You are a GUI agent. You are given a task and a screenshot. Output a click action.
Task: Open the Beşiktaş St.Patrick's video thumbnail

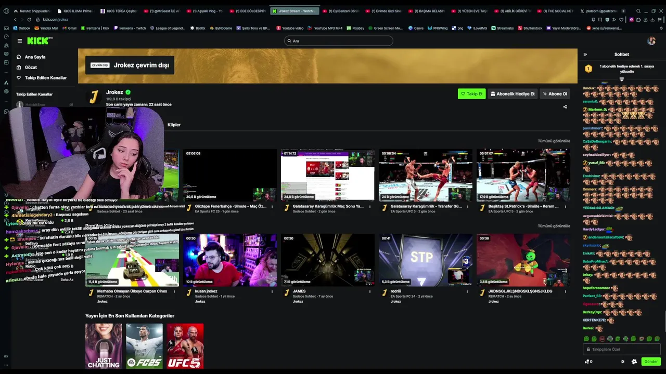pyautogui.click(x=523, y=175)
